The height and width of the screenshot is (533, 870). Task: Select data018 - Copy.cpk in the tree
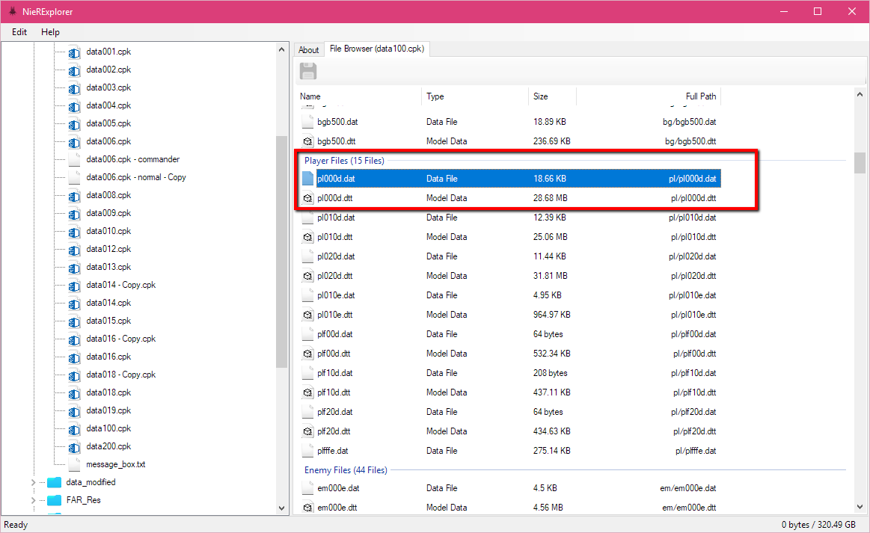[x=121, y=375]
